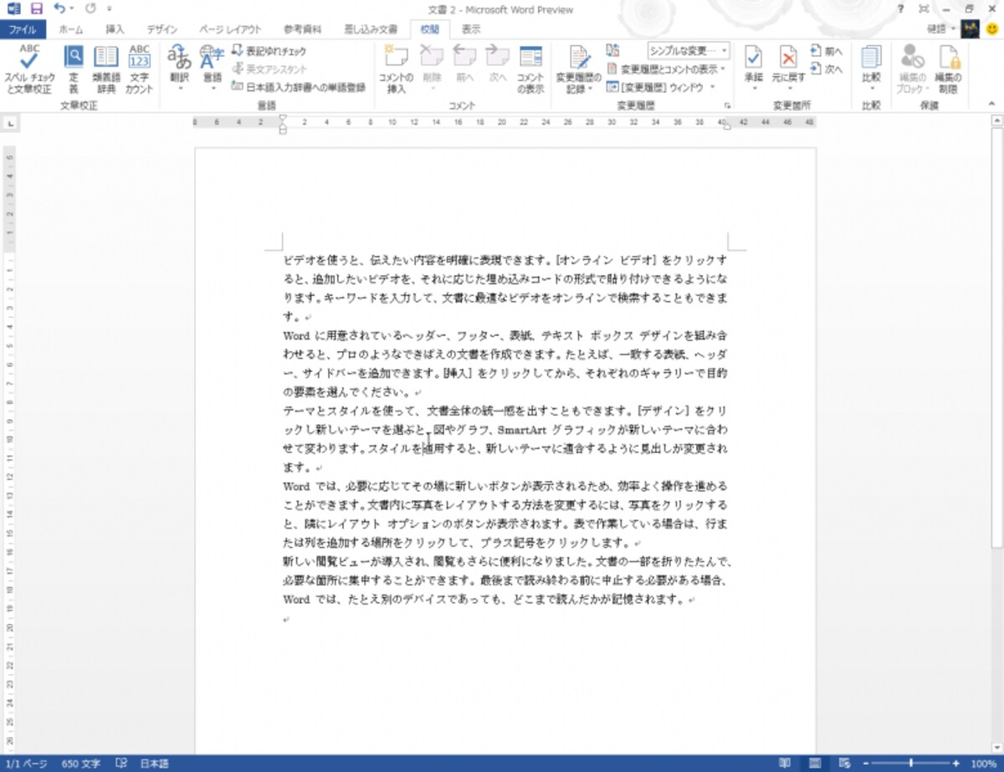Open the 言語 language menu

click(x=213, y=69)
